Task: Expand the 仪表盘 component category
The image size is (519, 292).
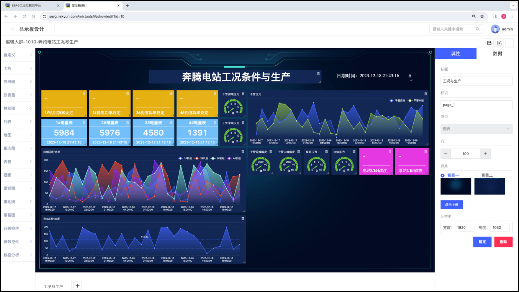Action: (18, 95)
